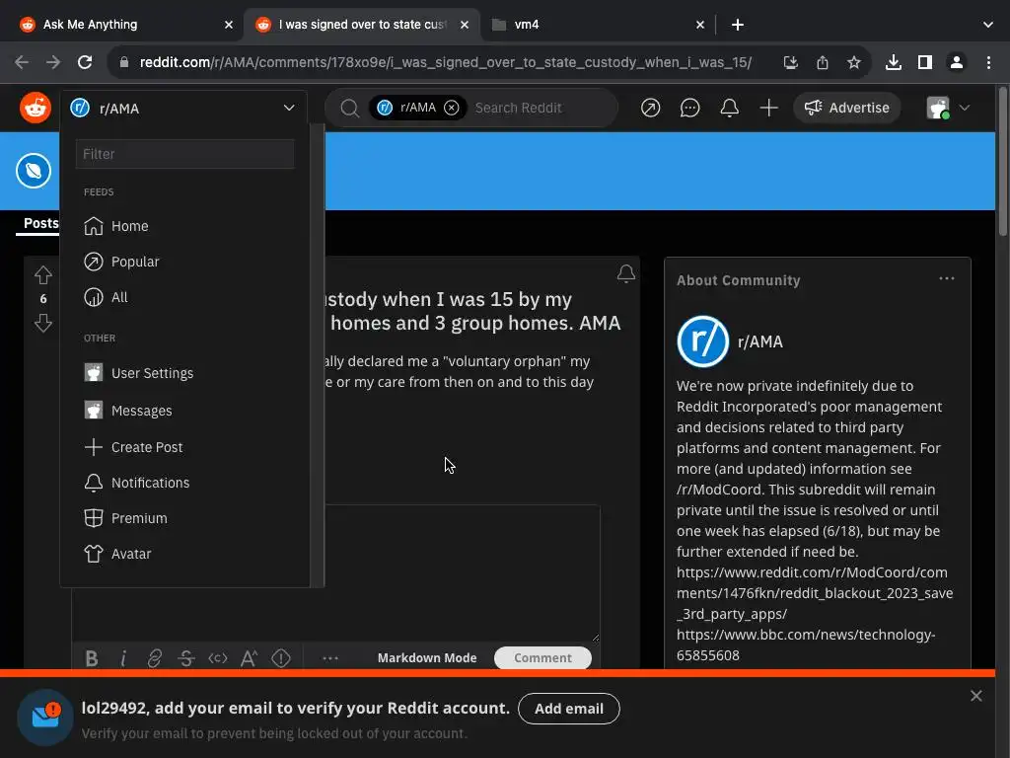Insert a link in comment editor

coord(155,658)
